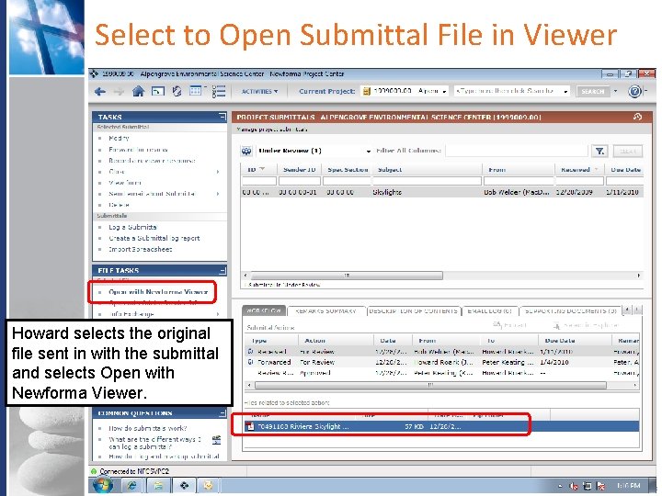This screenshot has height=496, width=662.
Task: Collapse the Tasks panel
Action: point(223,117)
